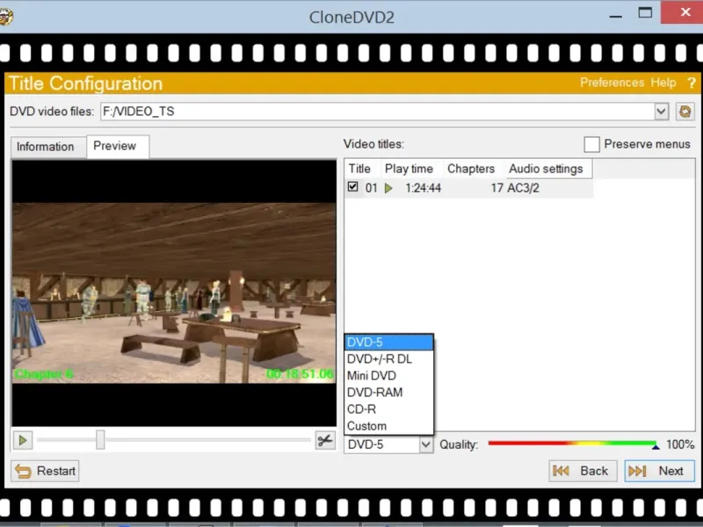Viewport: 703px width, 527px height.
Task: Play title 01 using its green arrow
Action: [388, 188]
